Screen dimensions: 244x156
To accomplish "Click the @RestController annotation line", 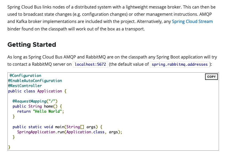I will point(25,86).
